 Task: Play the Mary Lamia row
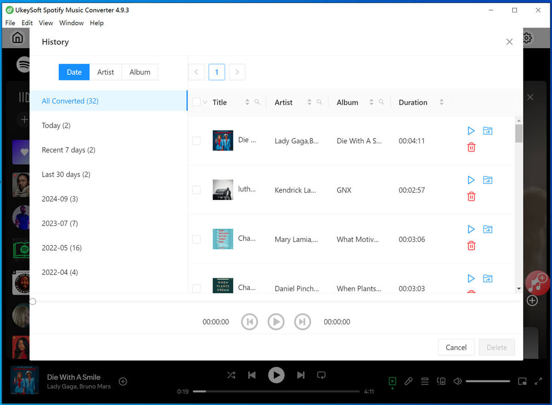pos(471,229)
